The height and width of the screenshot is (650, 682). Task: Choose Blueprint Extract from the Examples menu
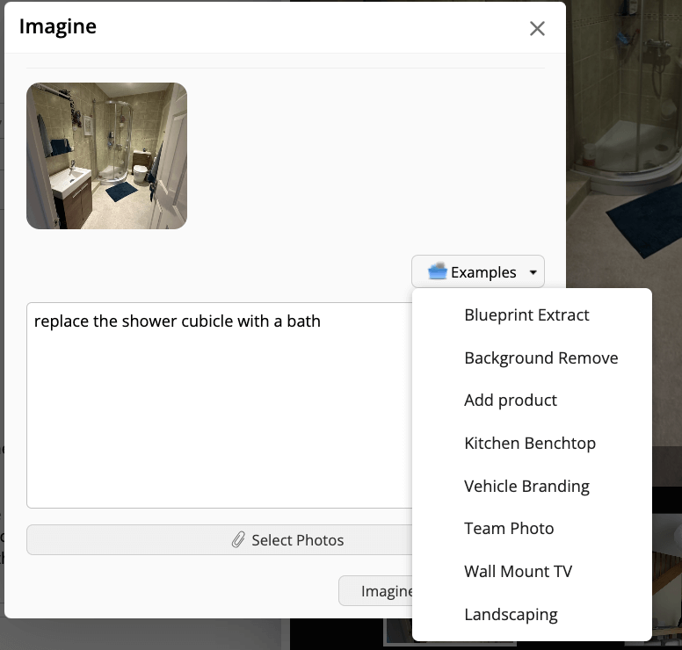[x=526, y=315]
